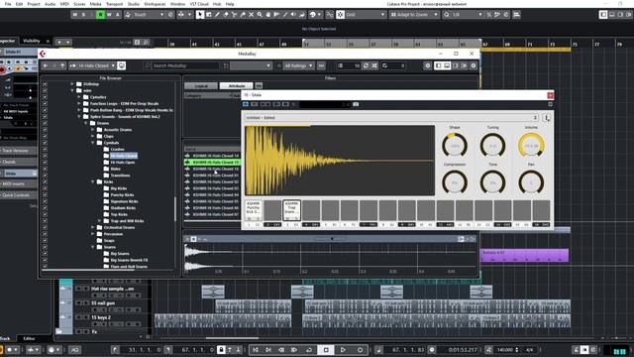Toggle checkbox beside Function Loops folder row
Screen dimensions: 634x357
coord(45,103)
